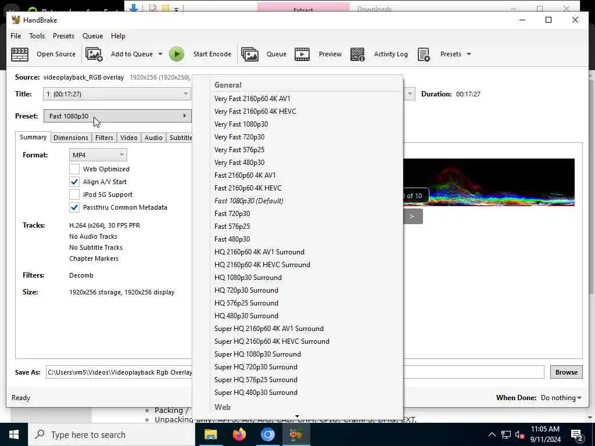Click the muted volume tray icon

tap(520, 434)
